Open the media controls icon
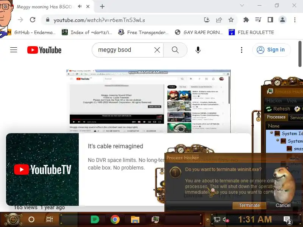The width and height of the screenshot is (303, 227). pyautogui.click(x=258, y=20)
